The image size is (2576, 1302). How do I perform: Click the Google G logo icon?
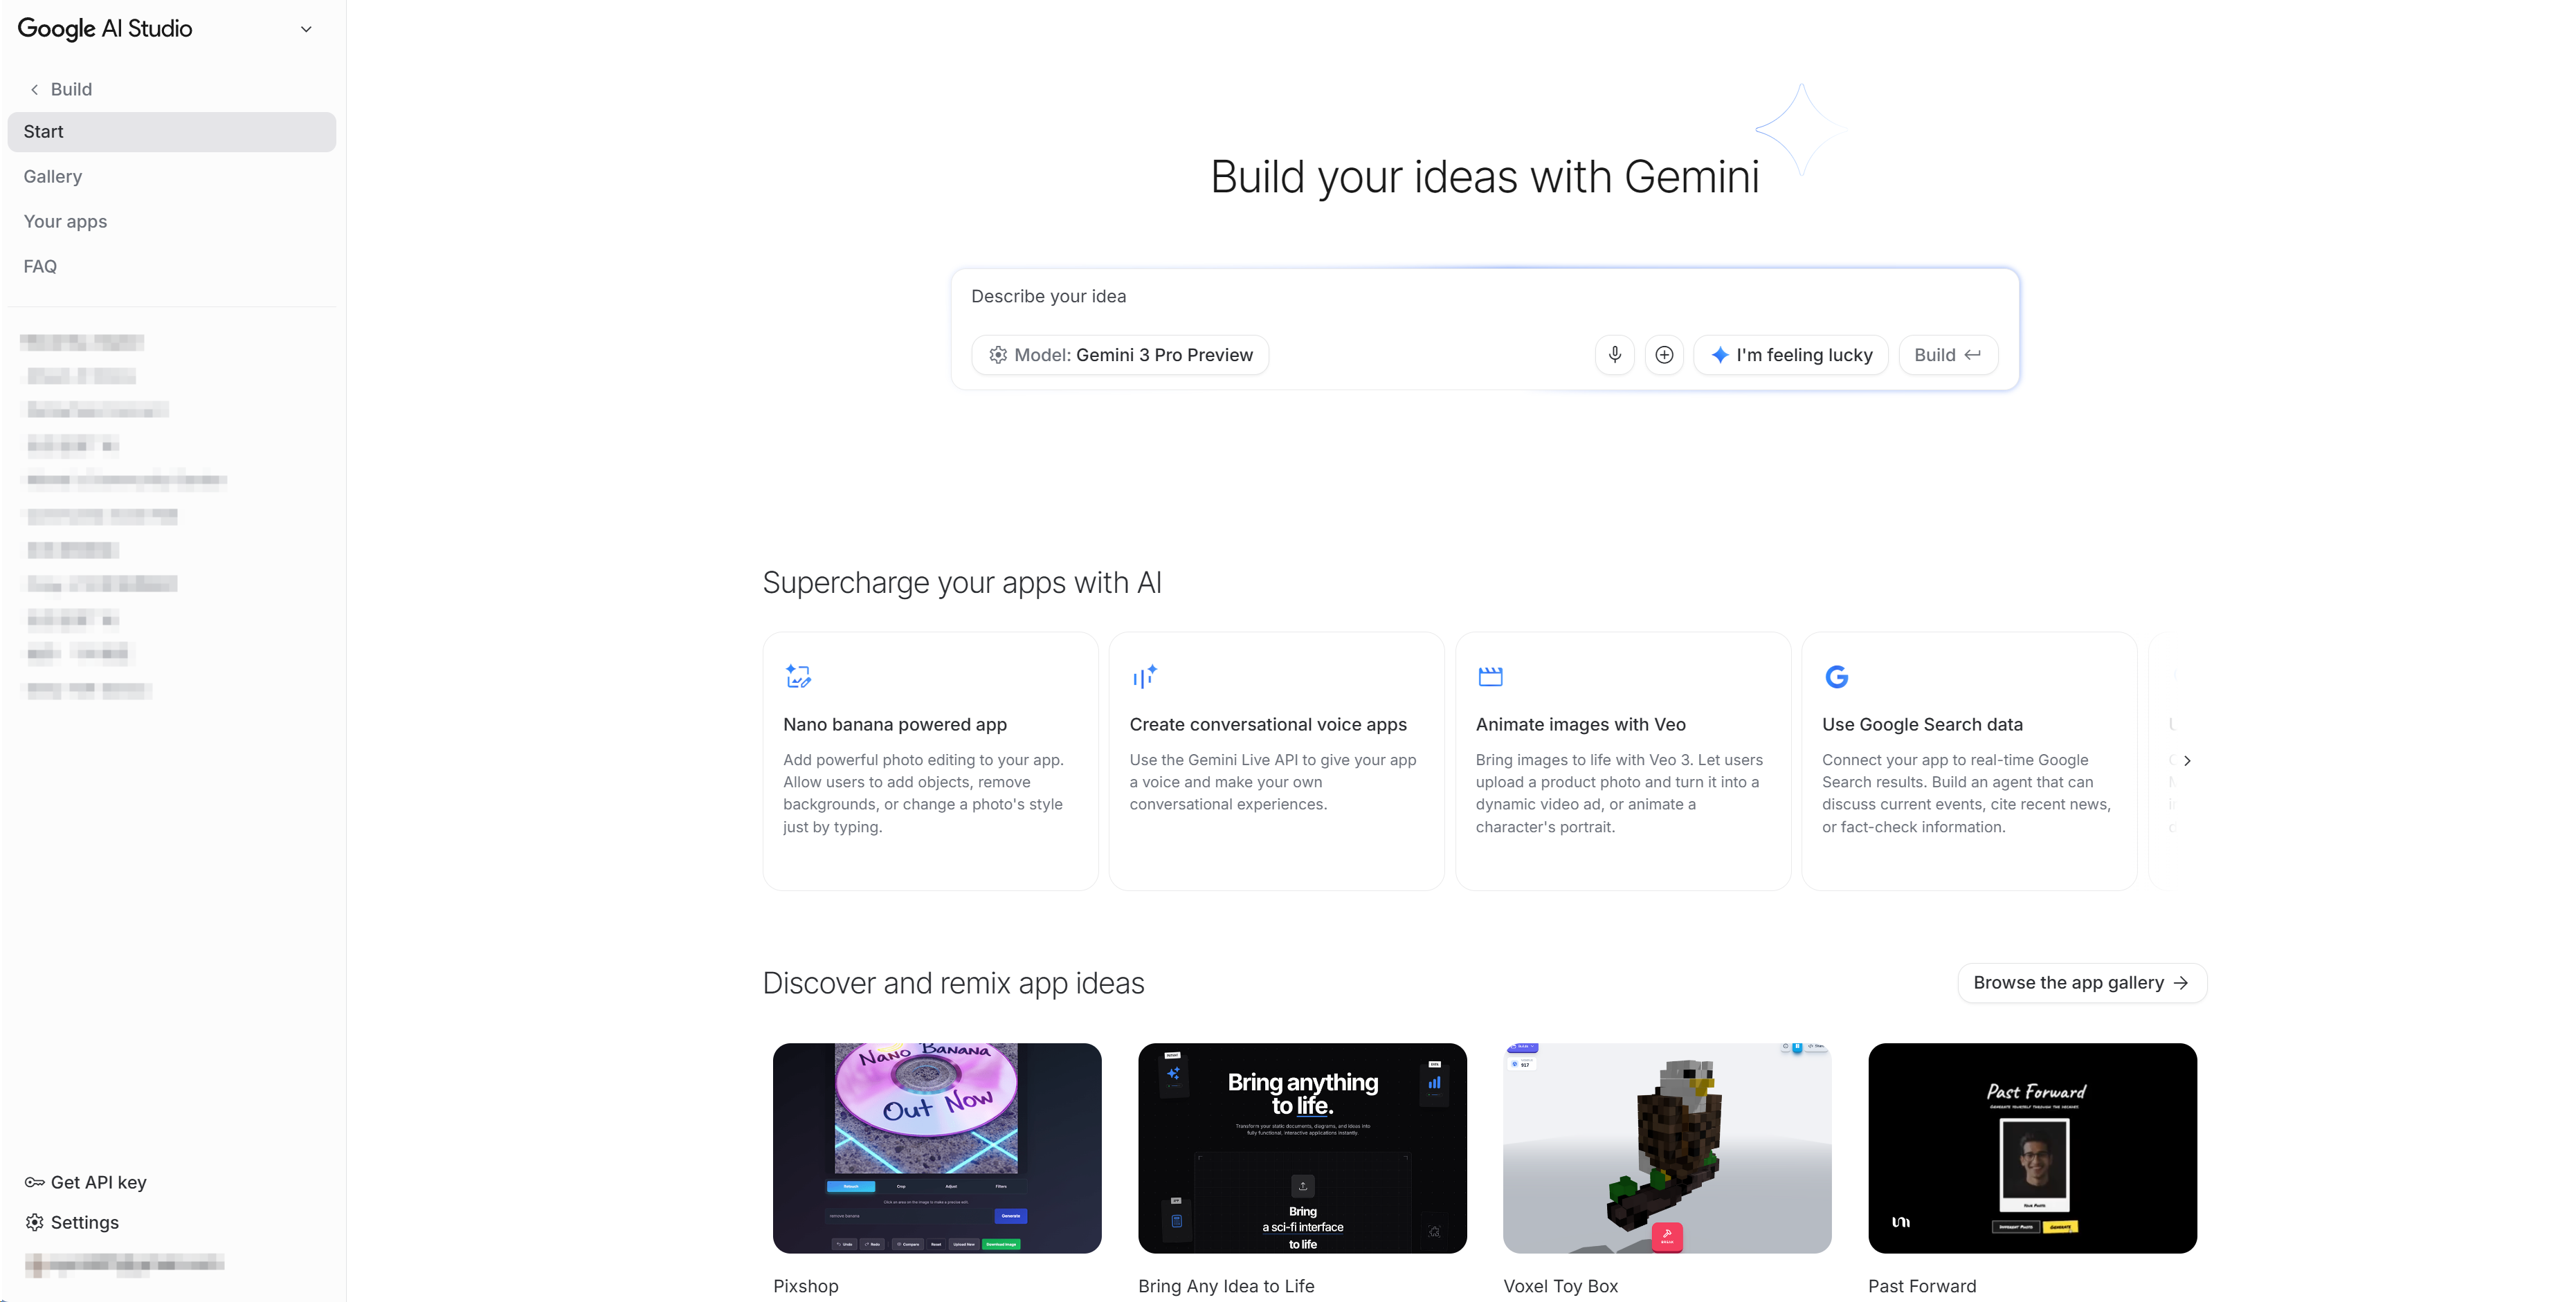pos(1836,677)
